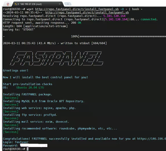
Task: Click the IP 5.101.120.164 in the Connecting line
Action: coord(116,19)
